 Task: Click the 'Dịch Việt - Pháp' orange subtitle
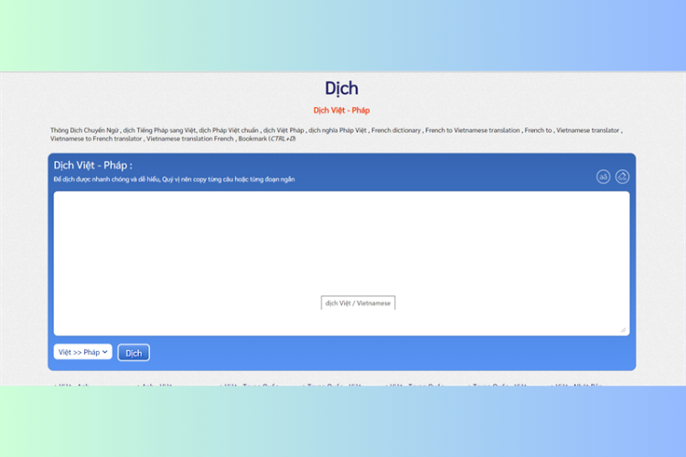point(341,111)
